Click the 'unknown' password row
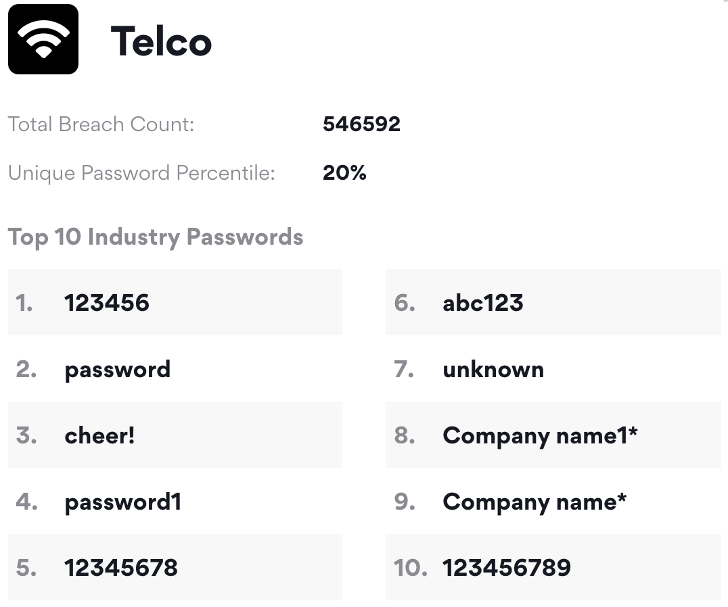Screen dimensions: 728x607 point(553,369)
